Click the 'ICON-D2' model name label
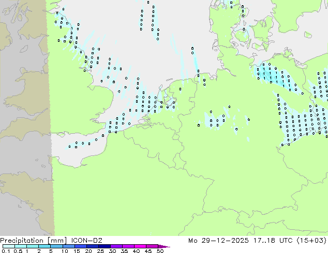328x253 pixels. 86,241
